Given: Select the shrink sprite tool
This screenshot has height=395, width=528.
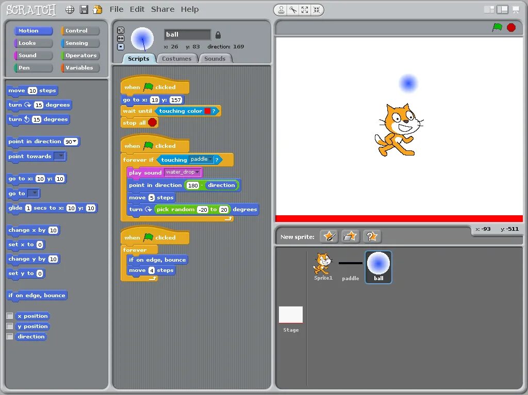Looking at the screenshot, I should pos(317,10).
